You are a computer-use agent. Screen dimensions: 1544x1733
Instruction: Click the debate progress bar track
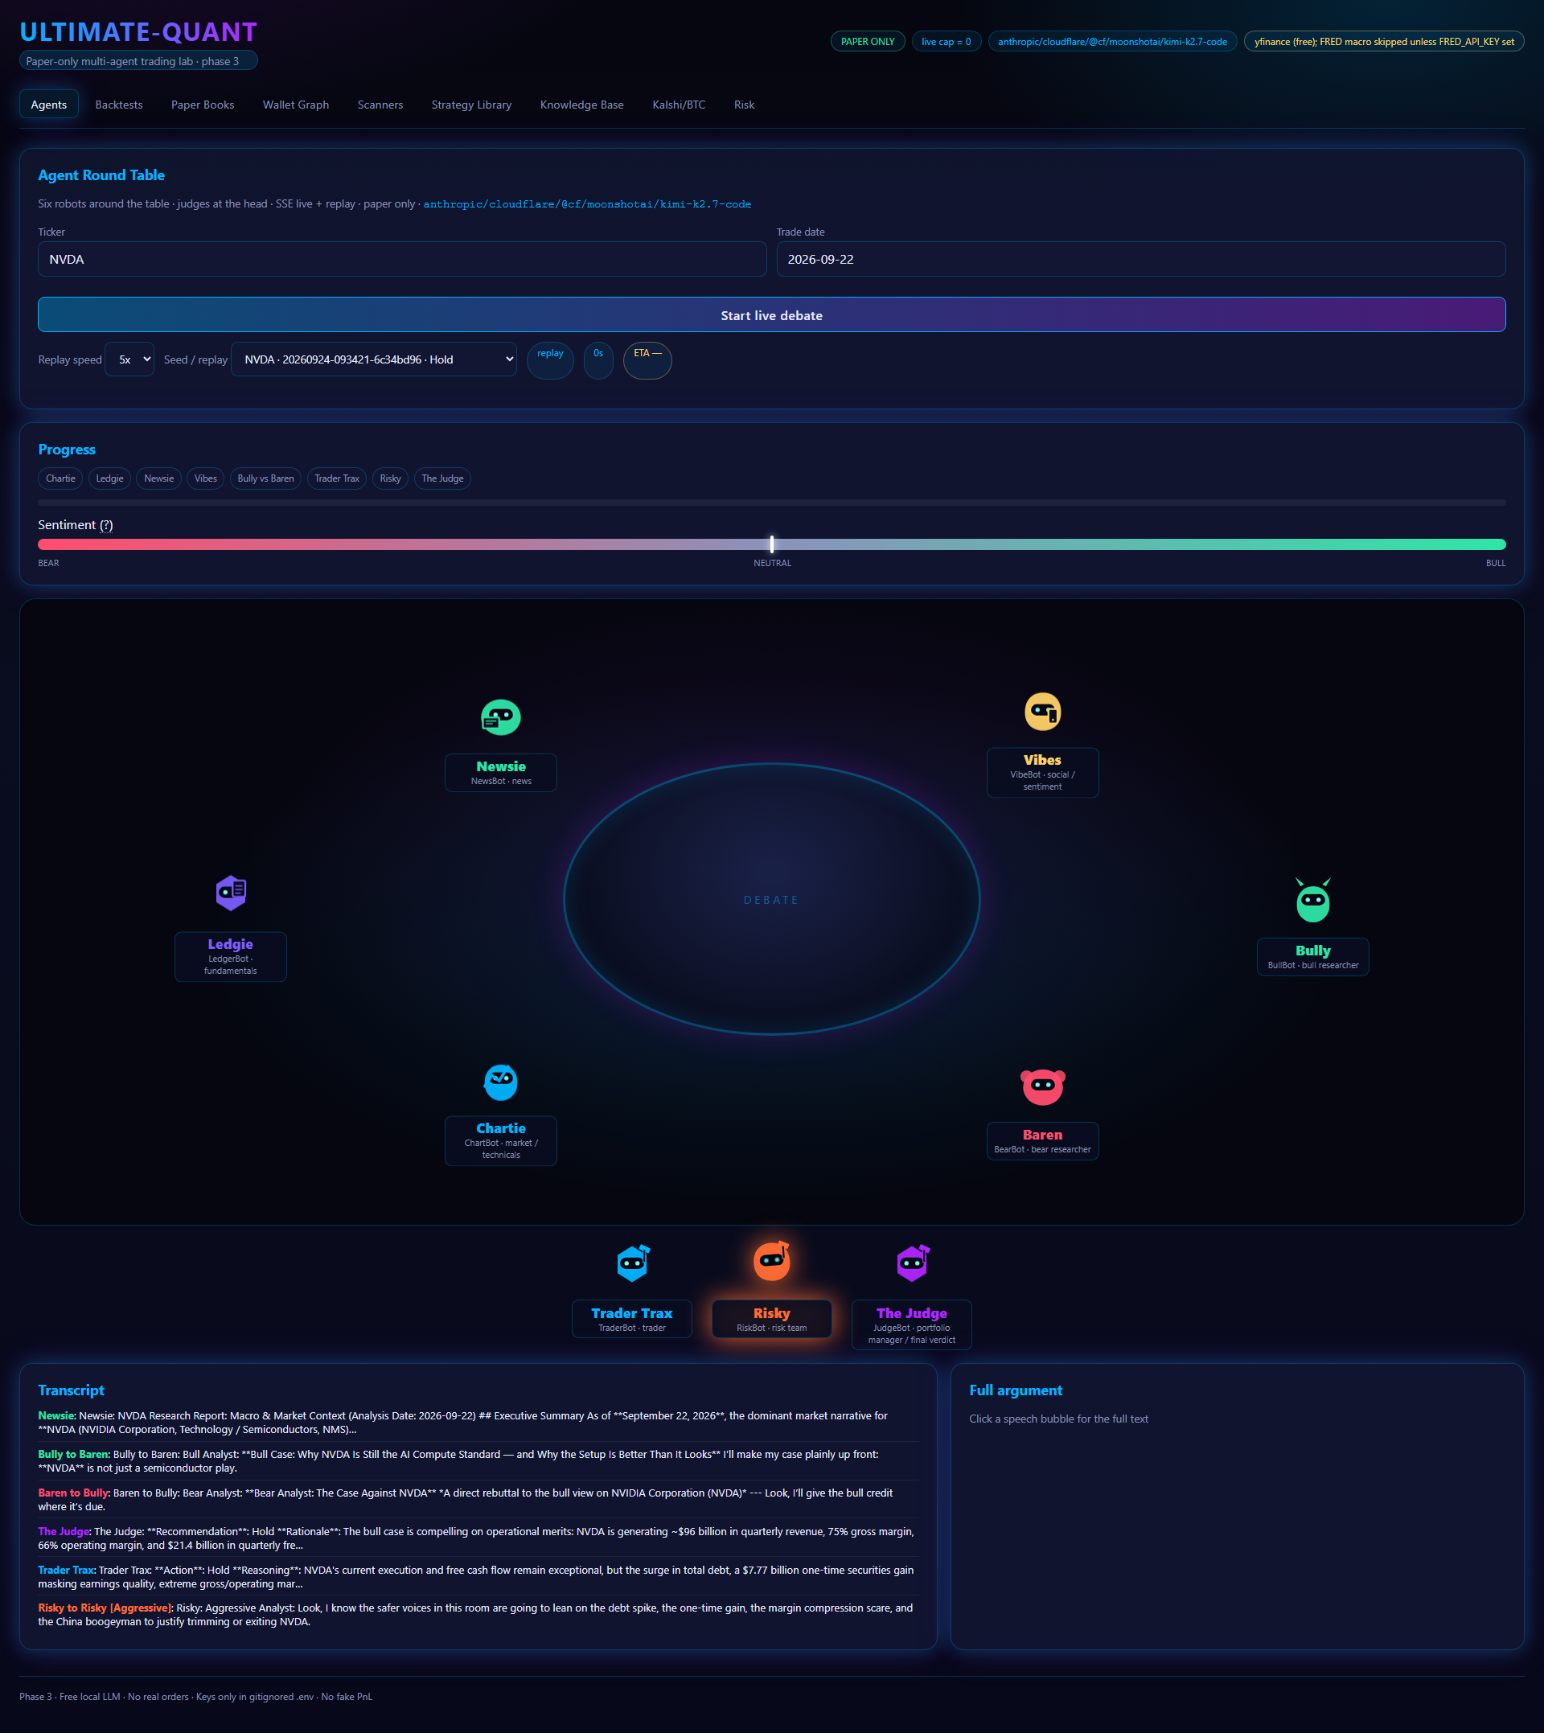point(771,503)
